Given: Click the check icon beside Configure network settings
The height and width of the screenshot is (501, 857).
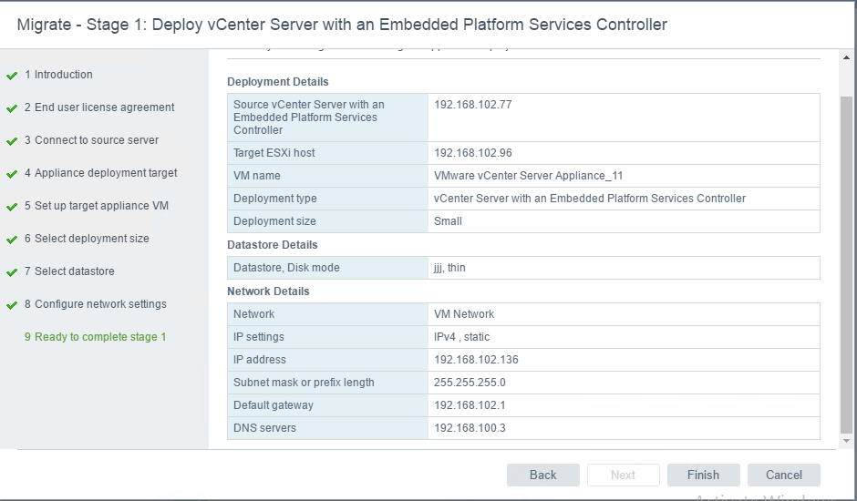Looking at the screenshot, I should (x=12, y=305).
